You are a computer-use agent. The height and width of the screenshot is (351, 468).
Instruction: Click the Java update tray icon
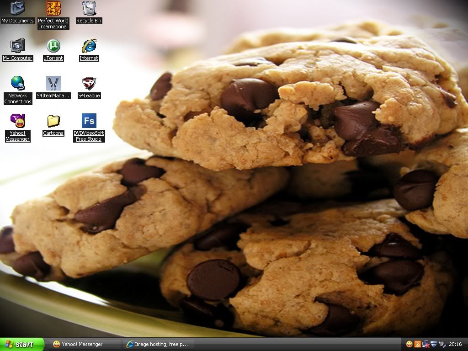418,344
